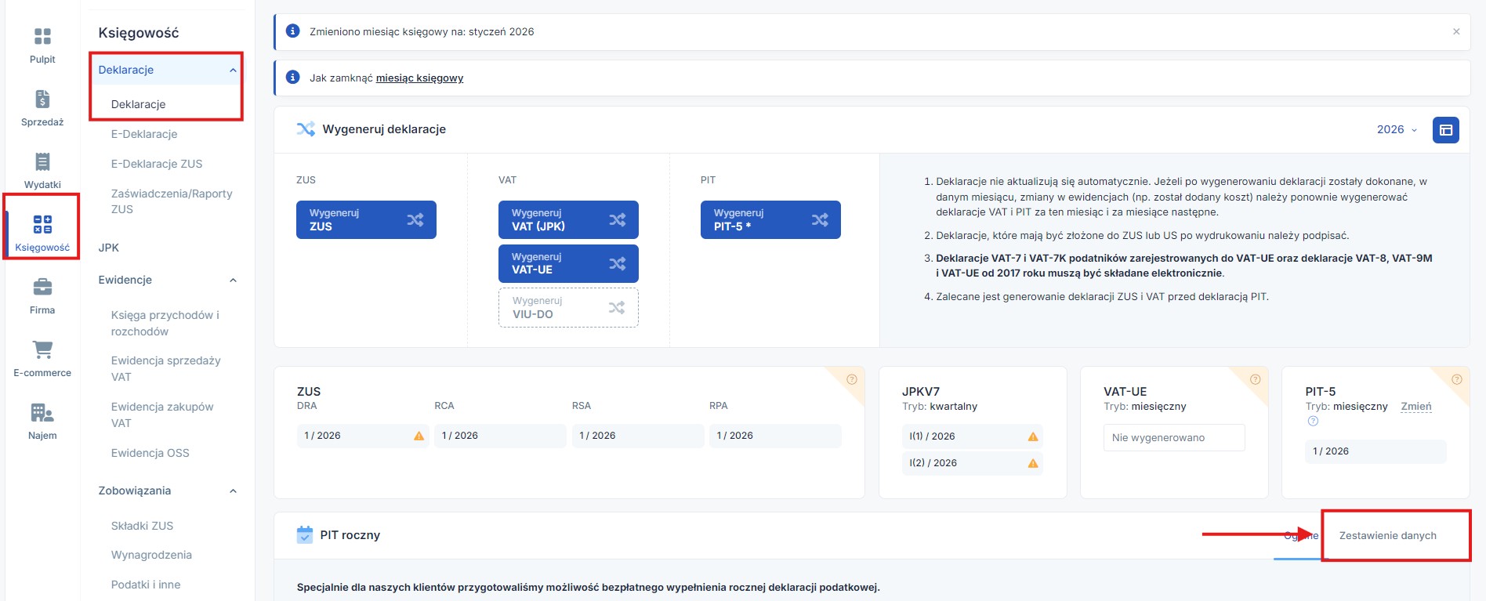This screenshot has height=601, width=1486.
Task: Open E-Deklaracje ZUS menu item
Action: [157, 164]
